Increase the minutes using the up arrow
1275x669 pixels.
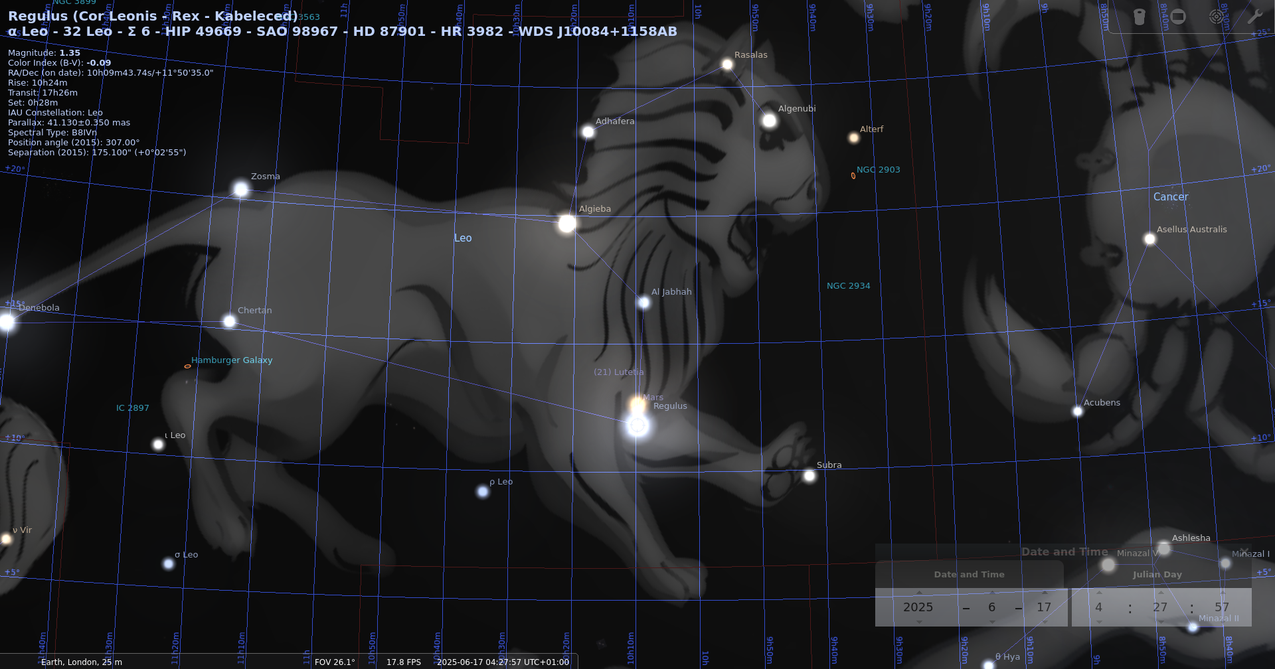[1161, 593]
